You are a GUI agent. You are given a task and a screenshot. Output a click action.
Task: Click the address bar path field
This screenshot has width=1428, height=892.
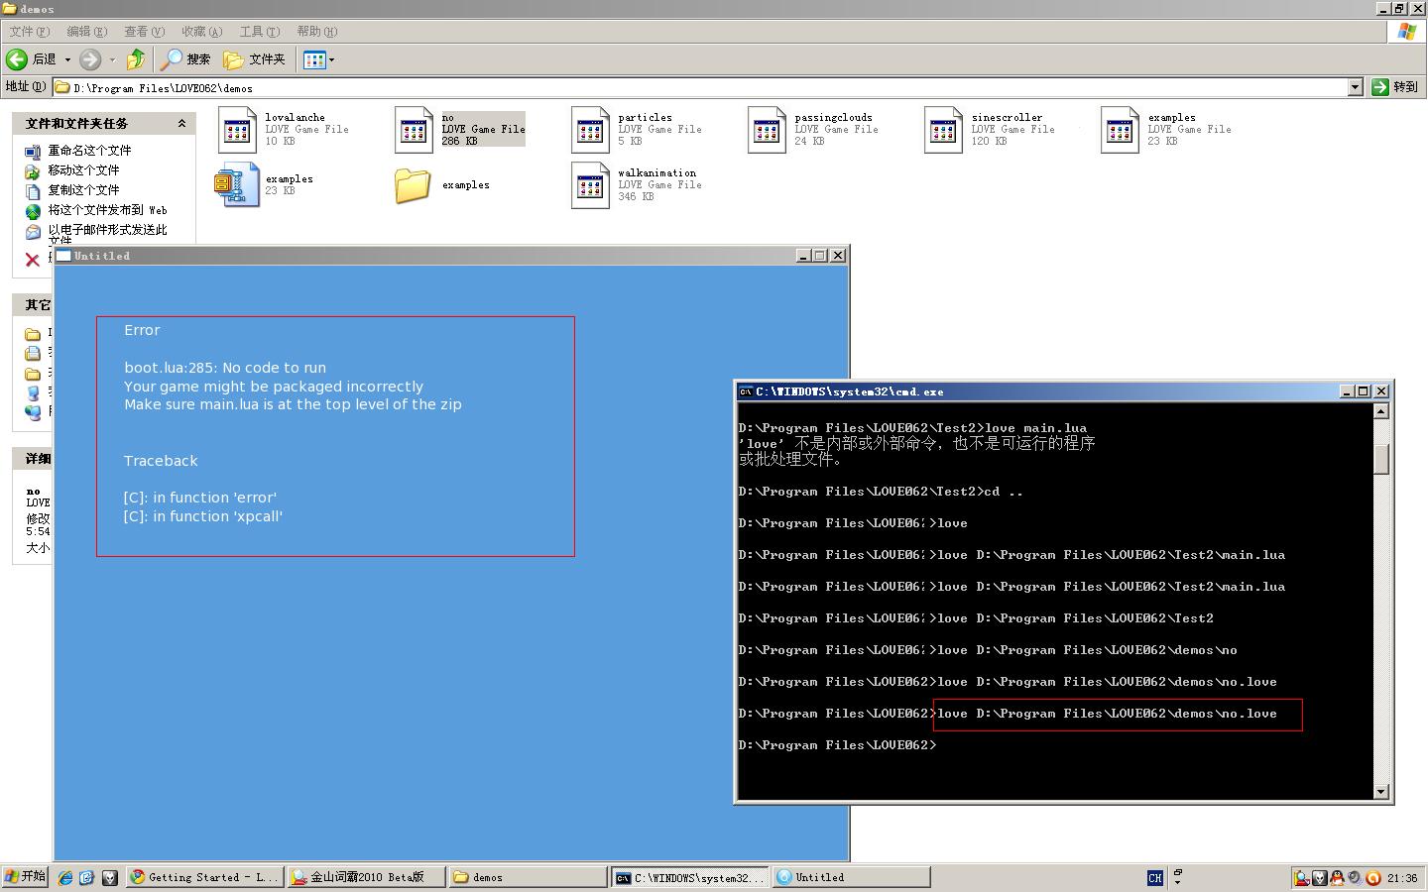(x=700, y=87)
